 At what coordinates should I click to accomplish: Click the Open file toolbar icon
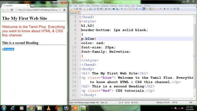pos(74,9)
